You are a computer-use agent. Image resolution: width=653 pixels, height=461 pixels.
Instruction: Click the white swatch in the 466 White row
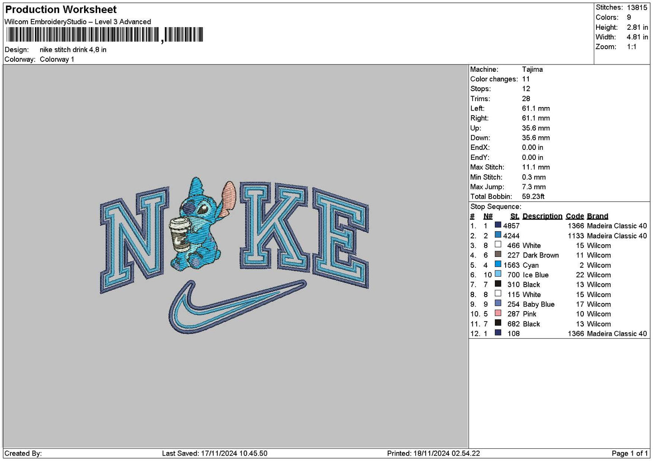click(x=498, y=245)
